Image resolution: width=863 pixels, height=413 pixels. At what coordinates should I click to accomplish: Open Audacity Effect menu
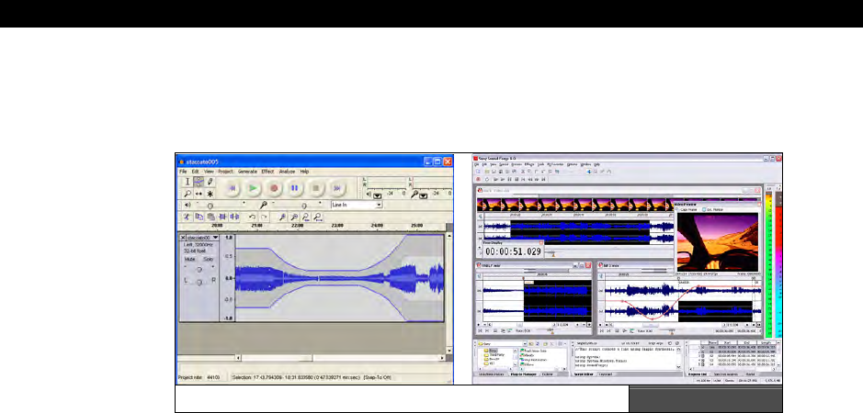(x=267, y=172)
